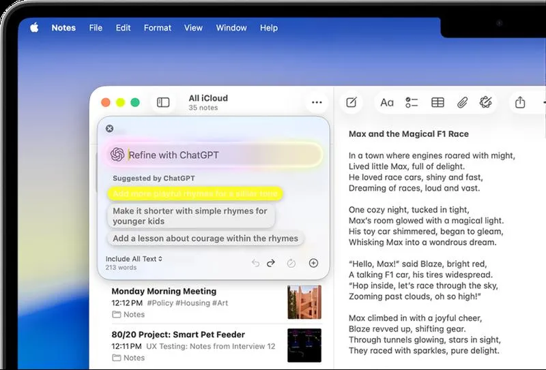Open the Apple menu
The width and height of the screenshot is (546, 370).
pyautogui.click(x=34, y=27)
